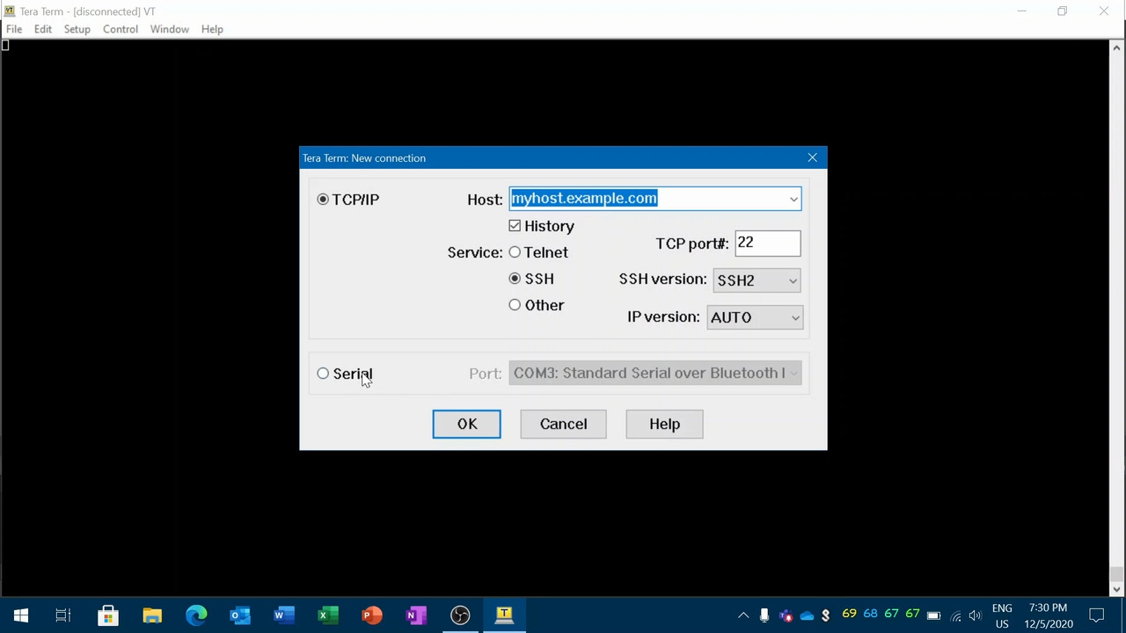Open the Control menu
Viewport: 1126px width, 633px height.
tap(121, 29)
